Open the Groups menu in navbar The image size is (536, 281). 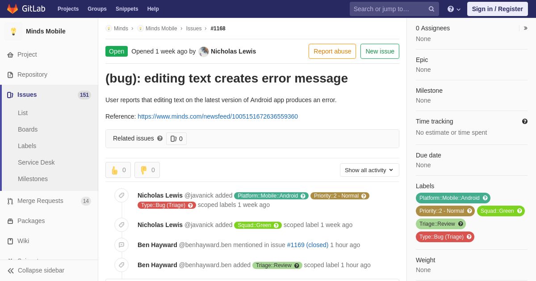pos(97,9)
